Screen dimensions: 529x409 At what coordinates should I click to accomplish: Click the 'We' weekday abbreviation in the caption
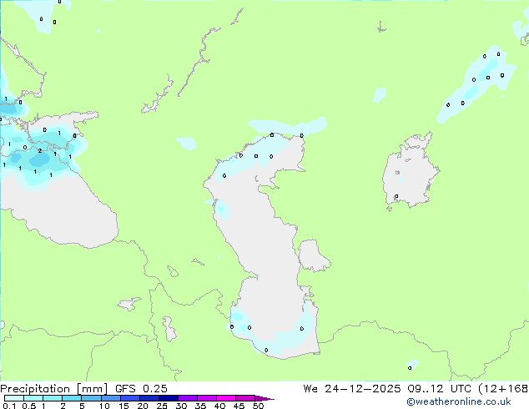click(x=310, y=389)
